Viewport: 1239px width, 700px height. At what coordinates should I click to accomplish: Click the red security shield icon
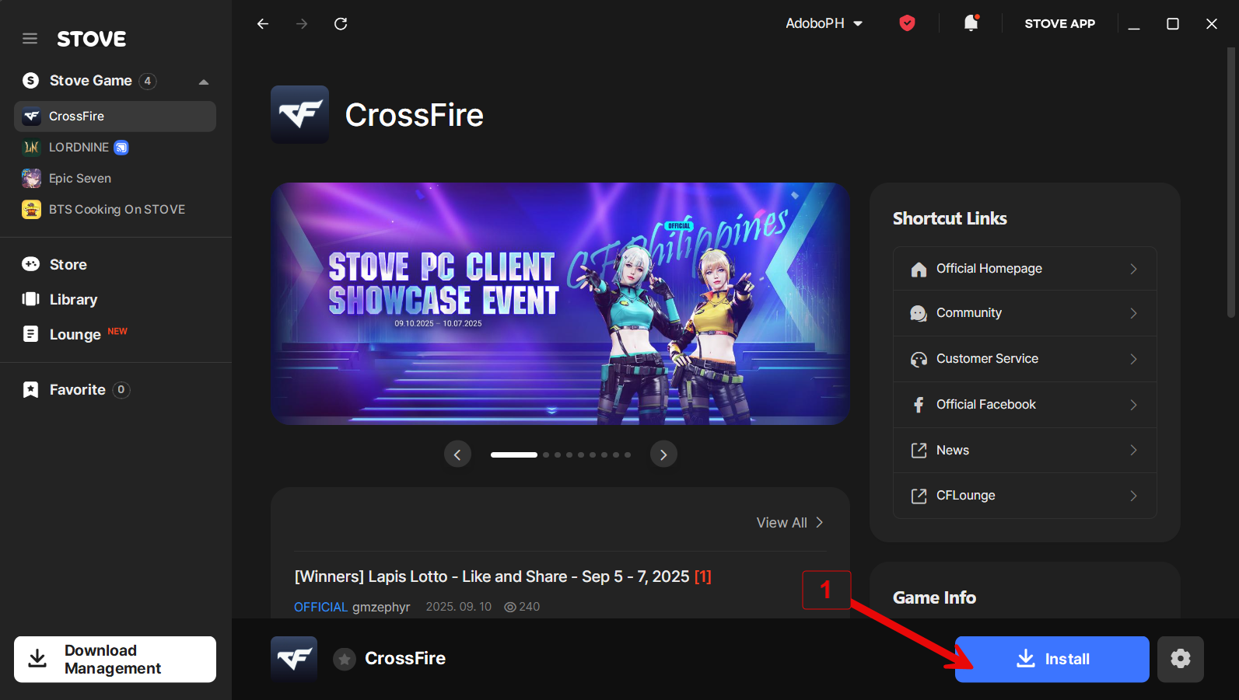click(x=907, y=23)
